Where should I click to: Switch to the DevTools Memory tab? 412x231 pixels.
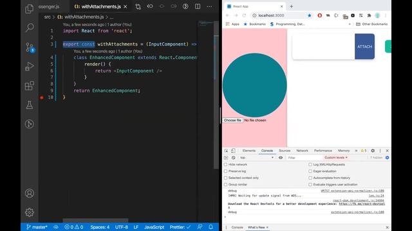[344, 151]
